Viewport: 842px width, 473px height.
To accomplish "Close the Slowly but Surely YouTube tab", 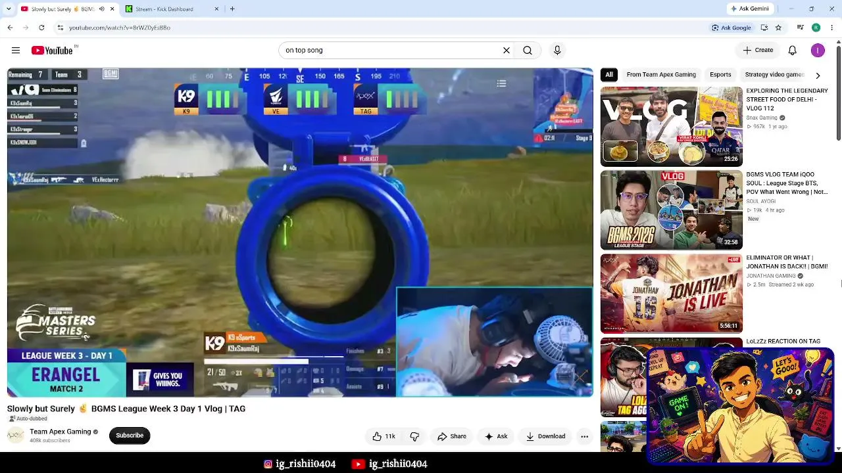I will tap(112, 9).
